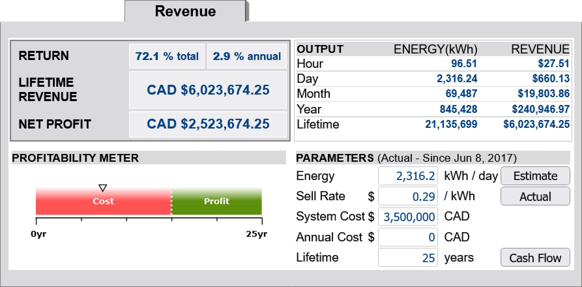Select the Lifetime years input field
Viewport: 582px width, 287px height.
(x=408, y=258)
